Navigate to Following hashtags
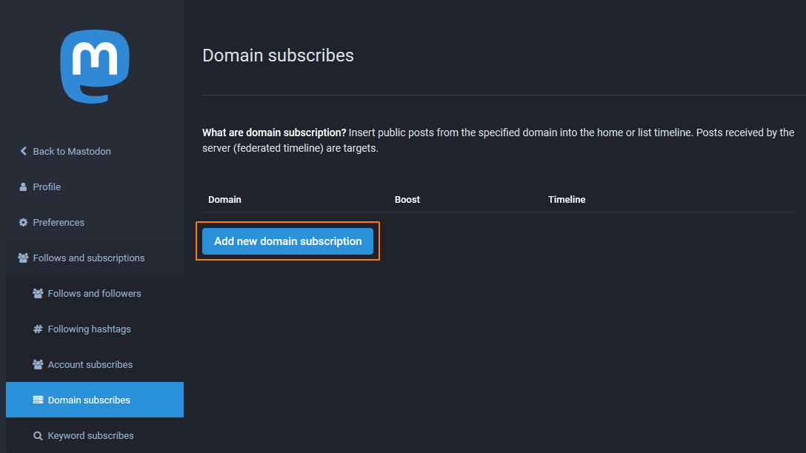806x453 pixels. (x=89, y=329)
